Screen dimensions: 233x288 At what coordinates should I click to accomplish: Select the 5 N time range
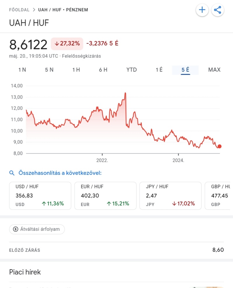tap(49, 70)
